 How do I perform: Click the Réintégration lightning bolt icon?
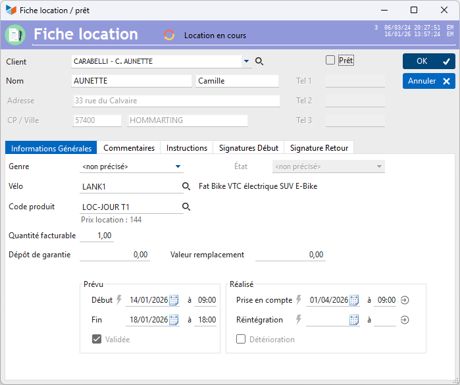[x=299, y=319]
